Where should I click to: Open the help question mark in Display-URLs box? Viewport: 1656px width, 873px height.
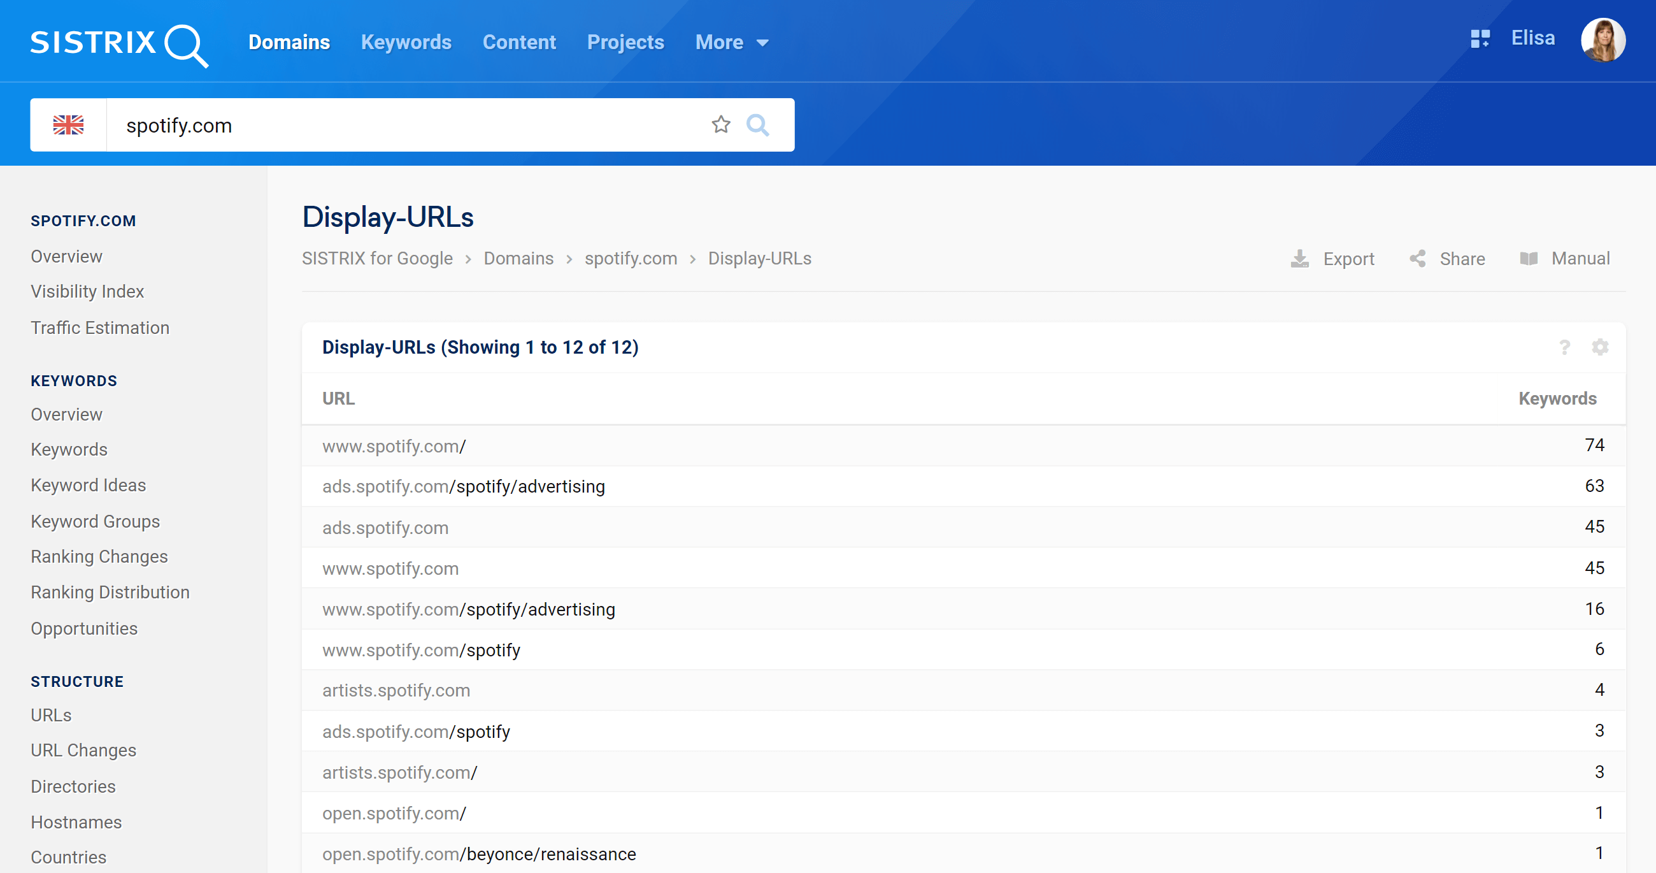coord(1564,347)
